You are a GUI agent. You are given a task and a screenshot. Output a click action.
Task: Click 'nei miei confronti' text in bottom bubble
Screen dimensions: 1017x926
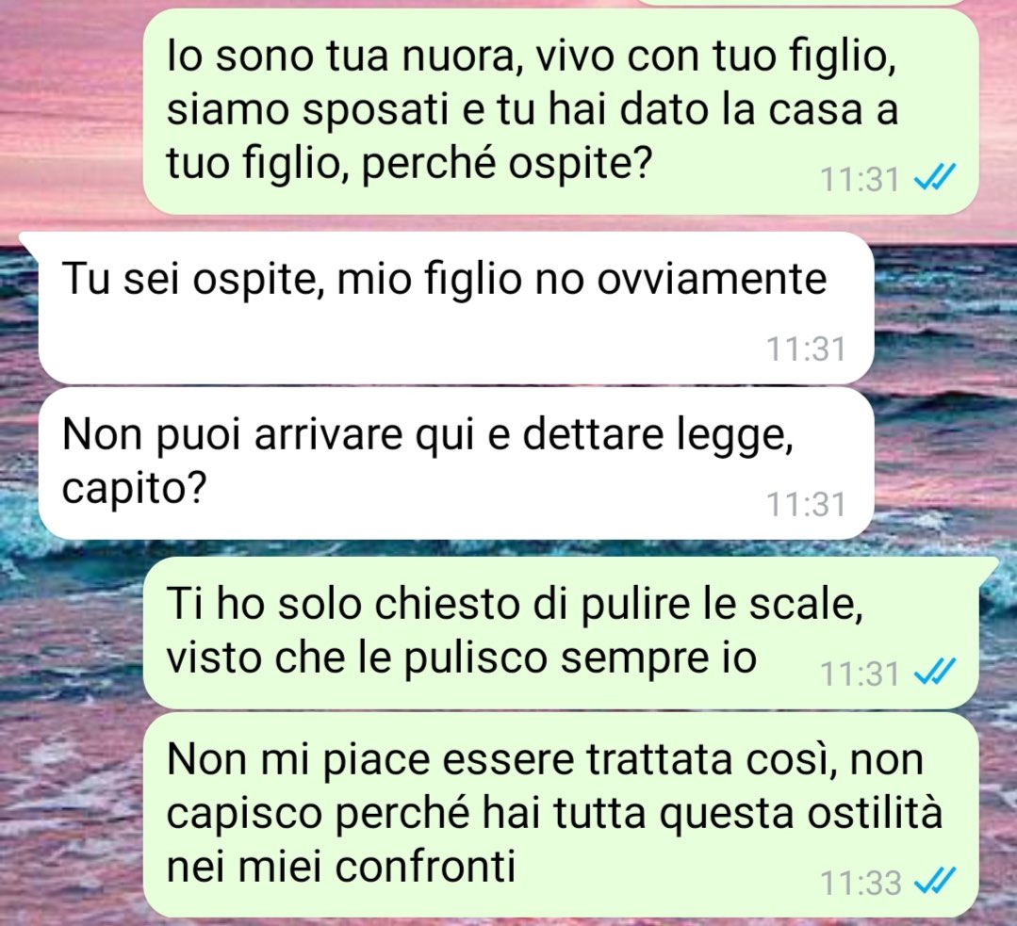(x=341, y=866)
